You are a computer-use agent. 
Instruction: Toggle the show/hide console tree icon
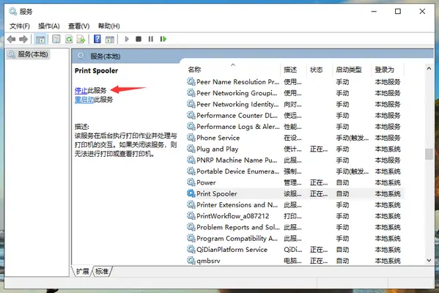point(40,39)
